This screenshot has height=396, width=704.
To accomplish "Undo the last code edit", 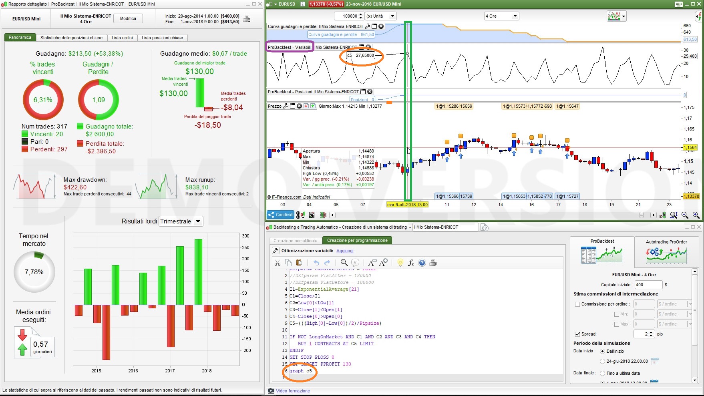I will (x=316, y=263).
